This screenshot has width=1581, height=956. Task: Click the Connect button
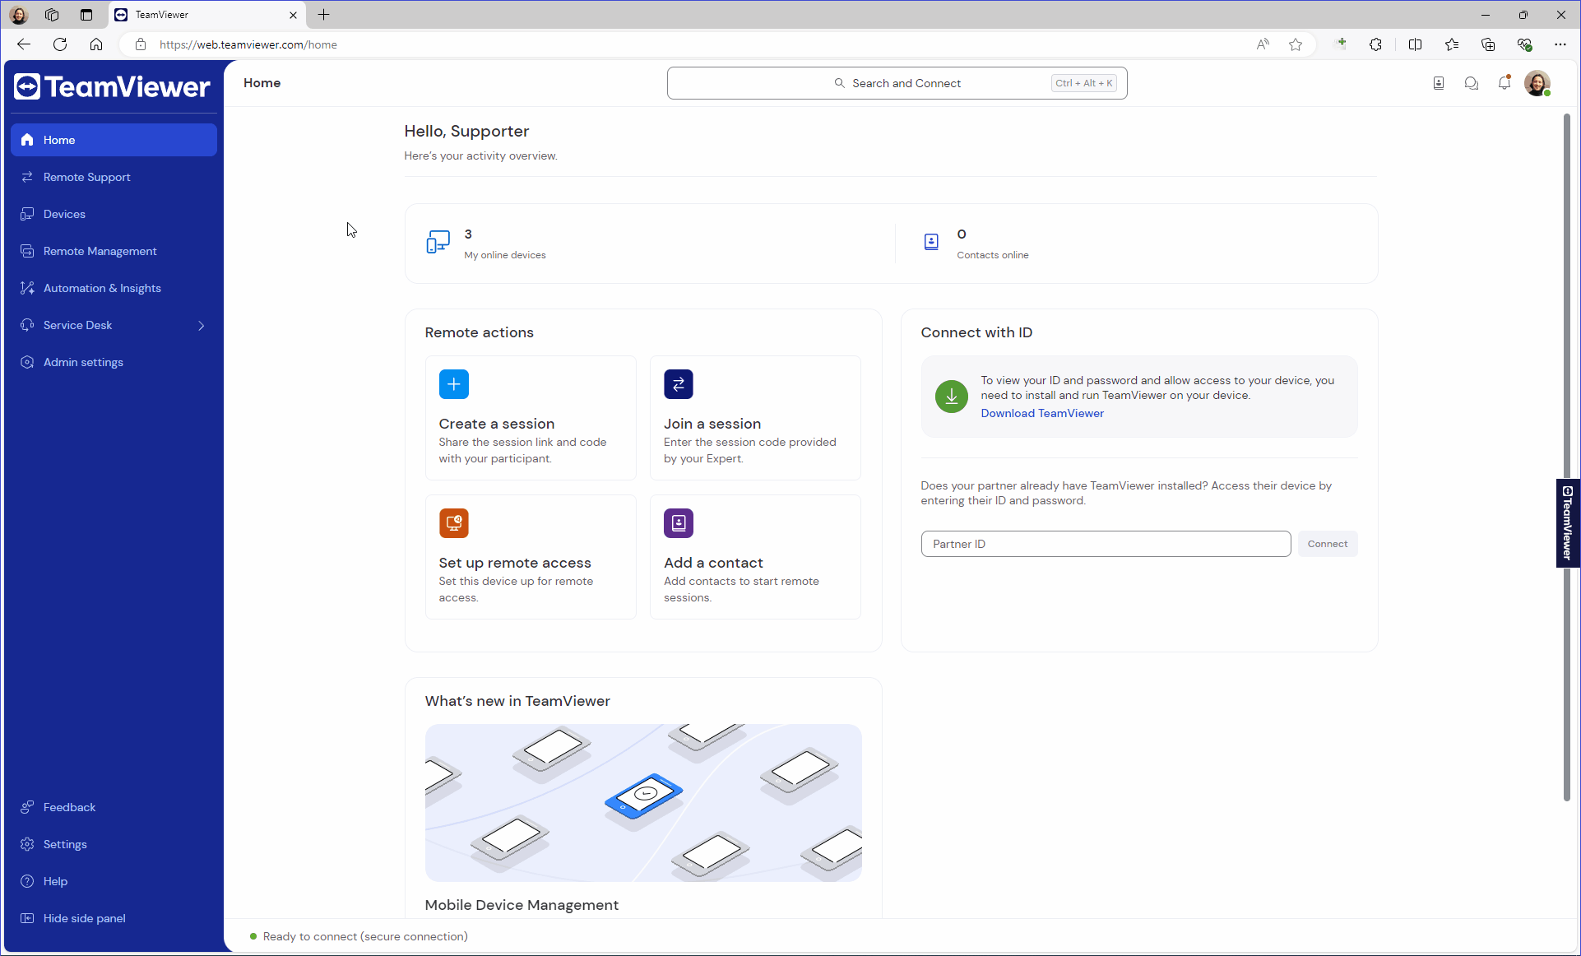pyautogui.click(x=1328, y=544)
